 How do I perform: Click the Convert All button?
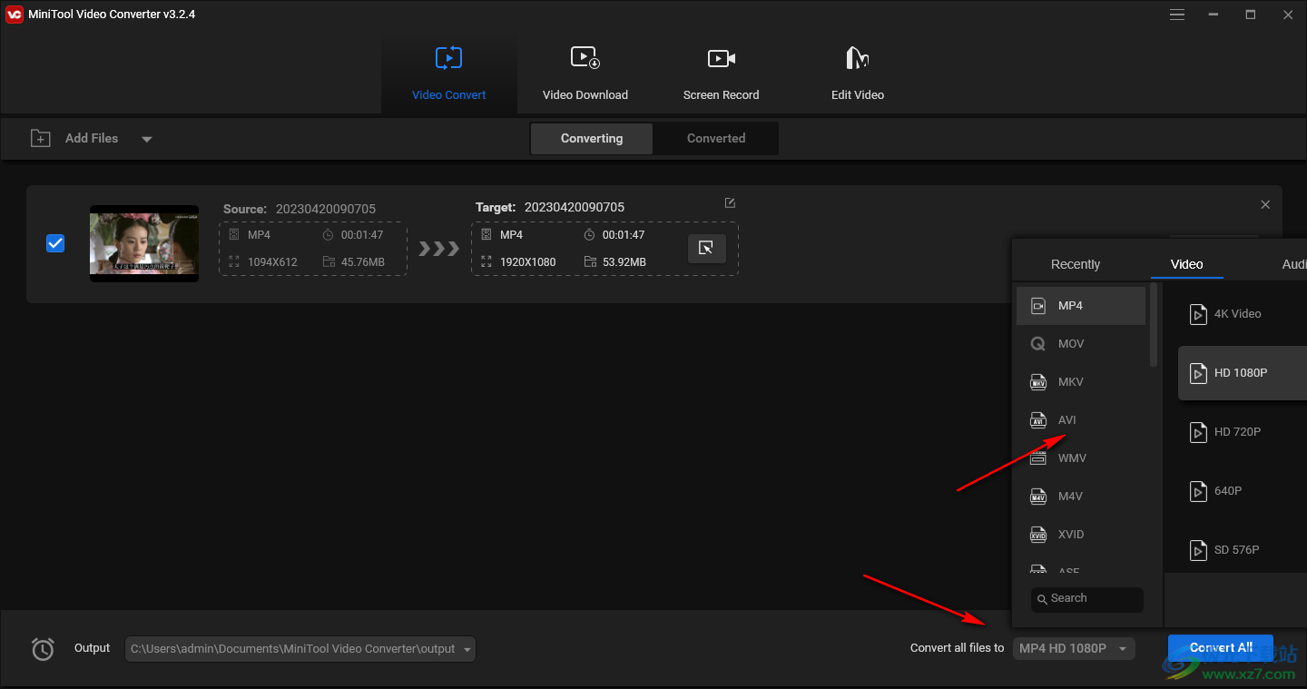pos(1221,648)
